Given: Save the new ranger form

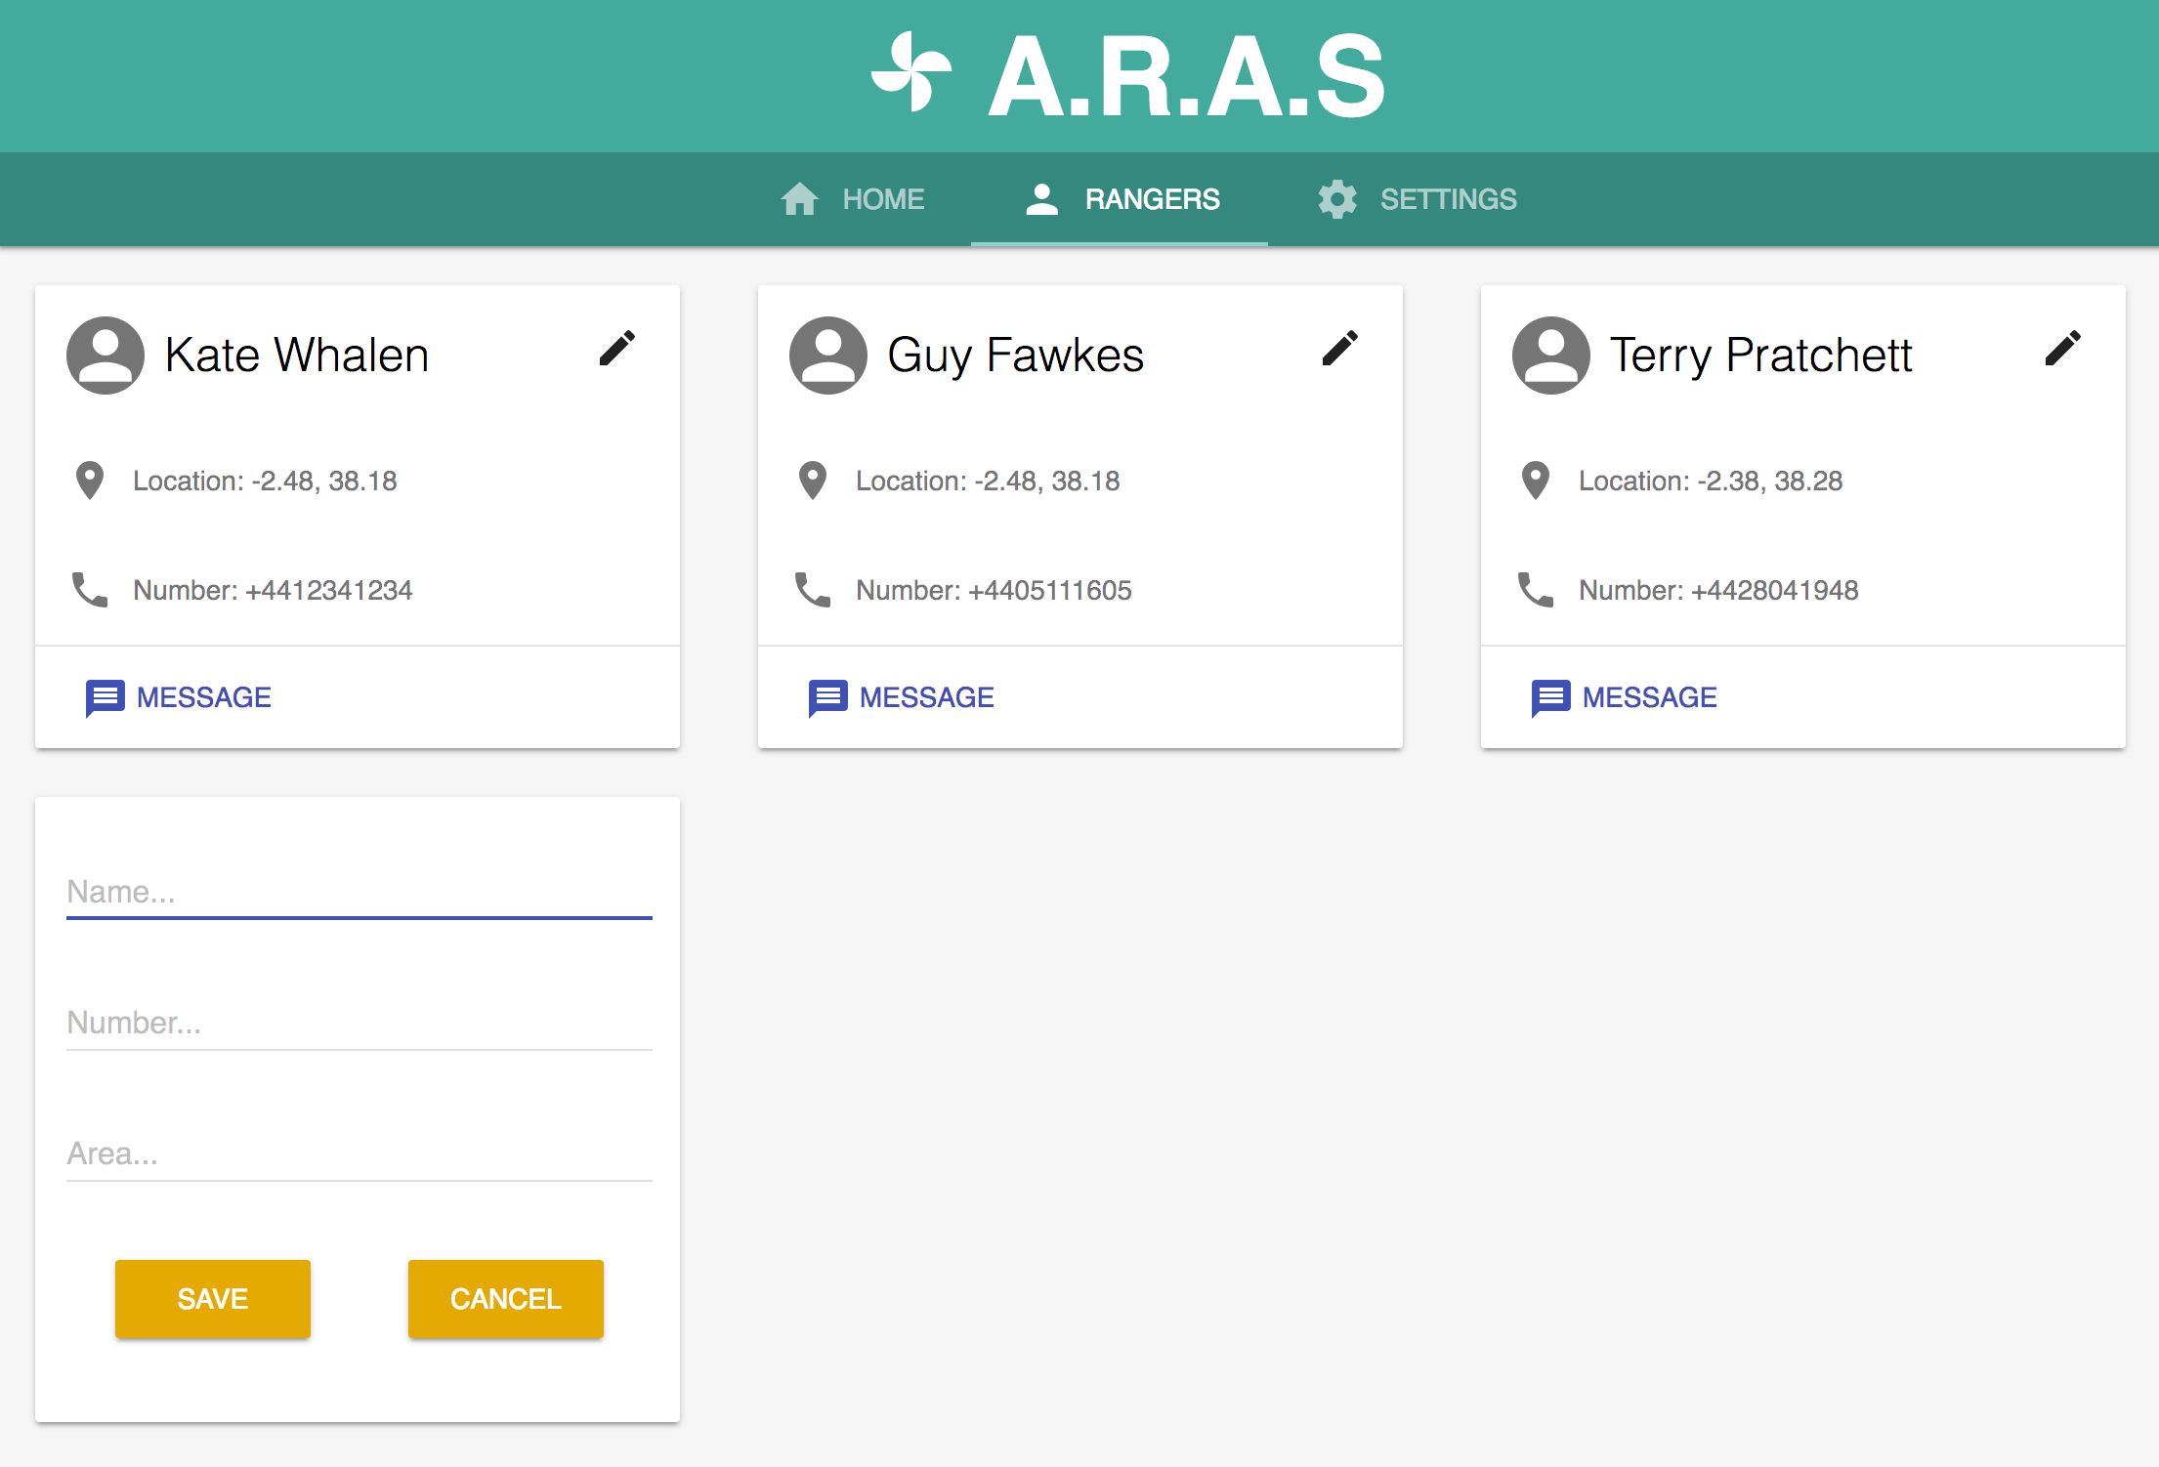Looking at the screenshot, I should point(213,1299).
